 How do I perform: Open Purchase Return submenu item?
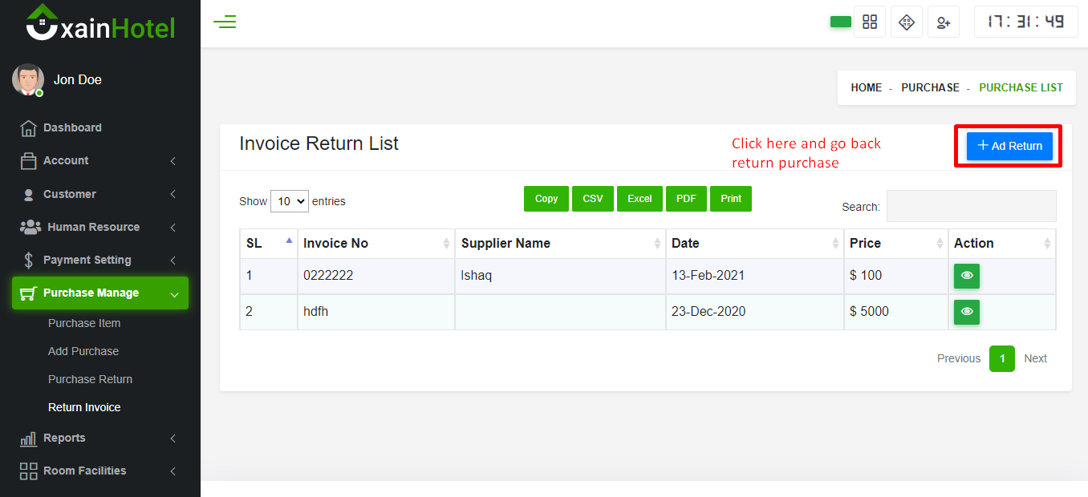pyautogui.click(x=90, y=379)
